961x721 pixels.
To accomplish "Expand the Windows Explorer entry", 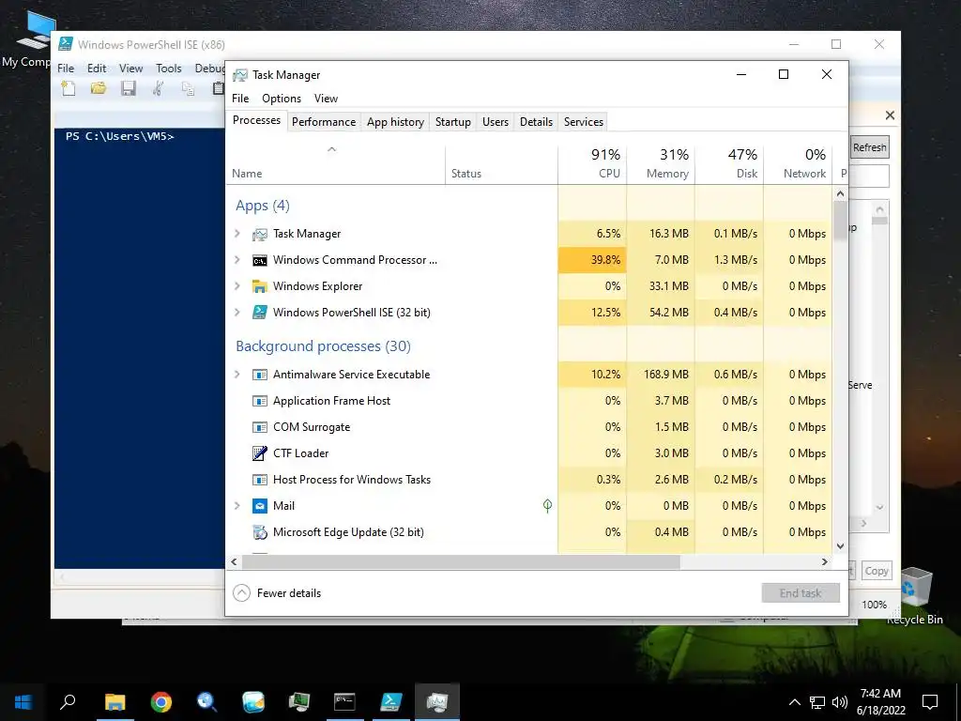I will tap(237, 286).
